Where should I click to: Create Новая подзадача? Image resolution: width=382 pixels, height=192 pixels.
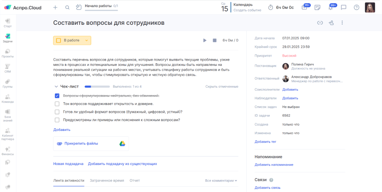[x=68, y=164]
